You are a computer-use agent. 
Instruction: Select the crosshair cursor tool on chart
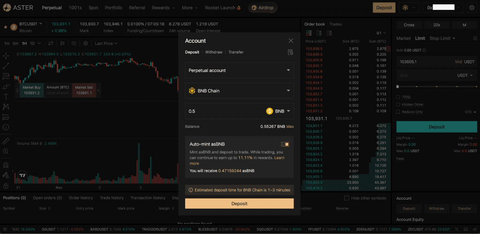tap(6, 56)
